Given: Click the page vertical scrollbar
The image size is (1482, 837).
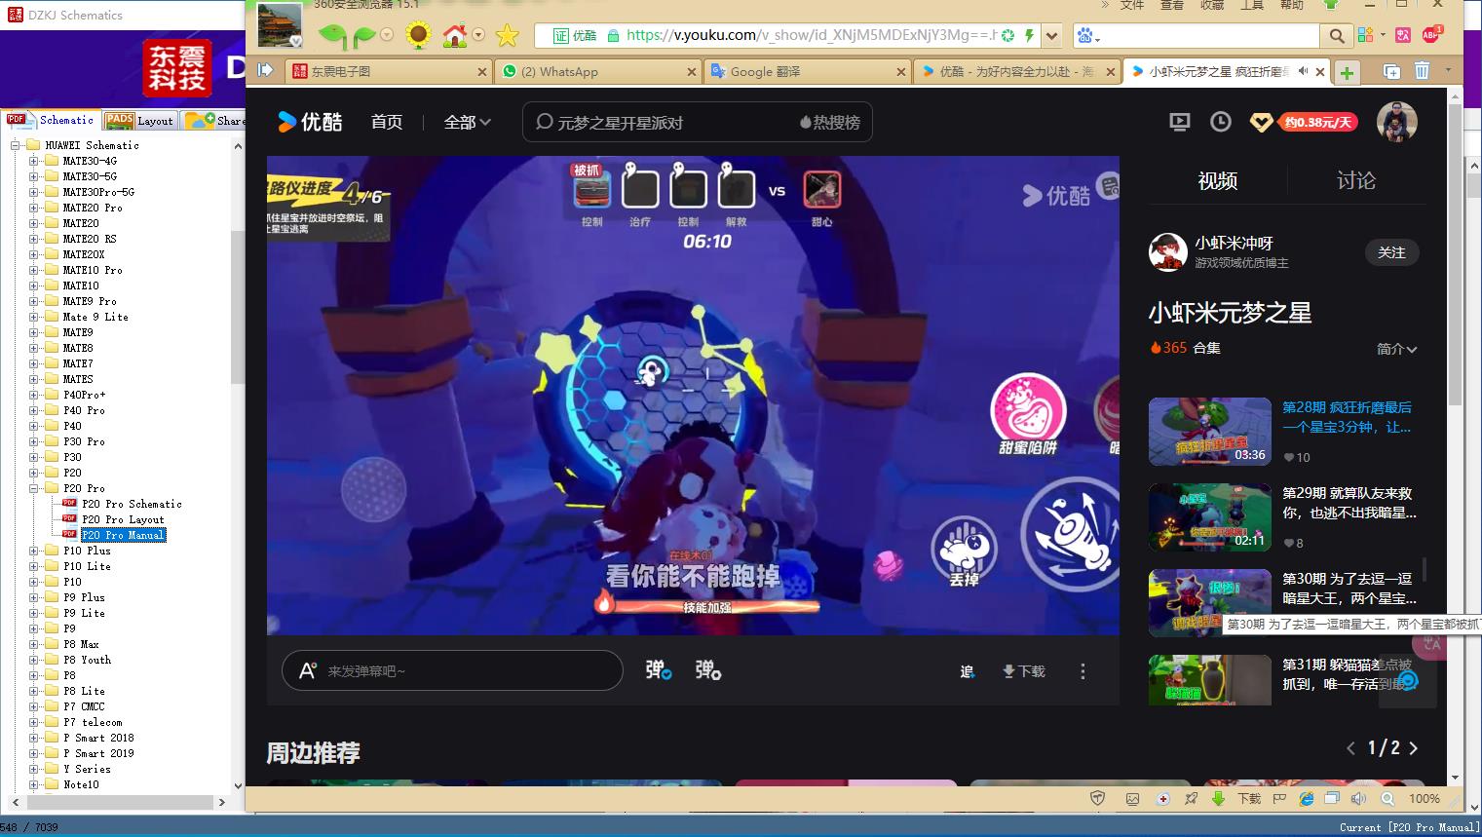Looking at the screenshot, I should coord(1455,253).
